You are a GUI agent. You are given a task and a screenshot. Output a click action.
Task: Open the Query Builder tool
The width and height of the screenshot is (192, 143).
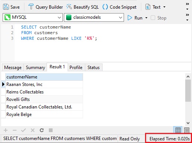tap(45, 7)
